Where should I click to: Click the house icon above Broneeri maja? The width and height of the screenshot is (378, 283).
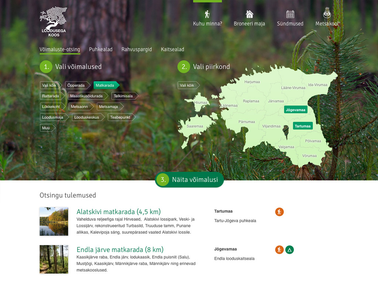(x=250, y=14)
